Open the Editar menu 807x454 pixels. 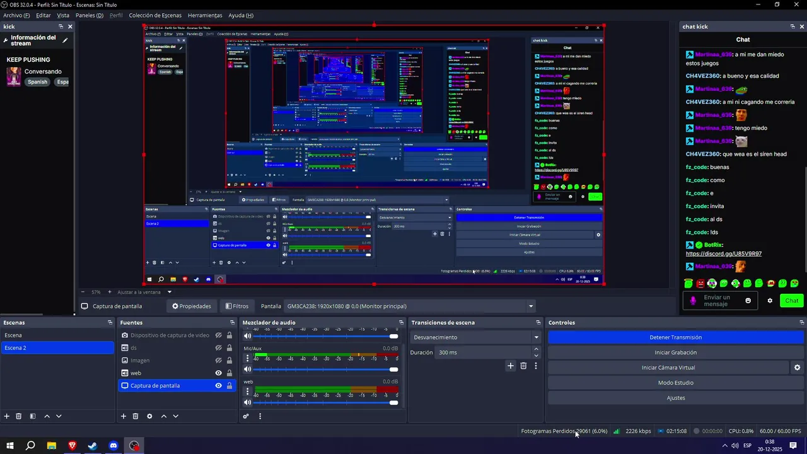point(44,15)
